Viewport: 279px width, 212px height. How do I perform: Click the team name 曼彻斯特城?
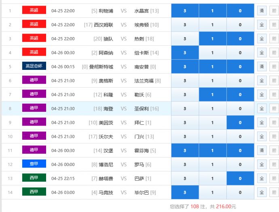click(x=101, y=67)
